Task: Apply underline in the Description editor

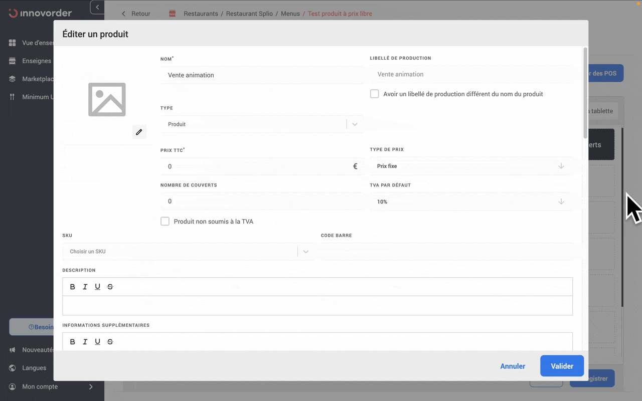Action: tap(97, 287)
